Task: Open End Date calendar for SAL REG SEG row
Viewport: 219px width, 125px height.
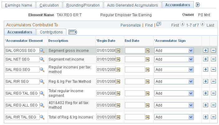Action: [148, 70]
